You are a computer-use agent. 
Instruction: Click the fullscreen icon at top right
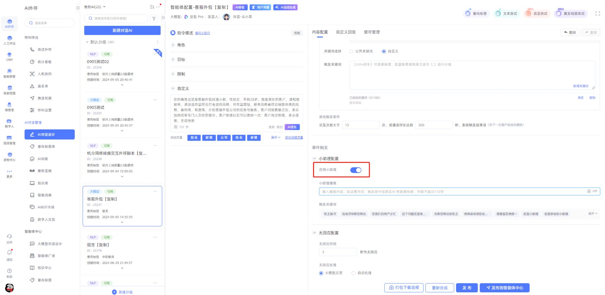597,13
